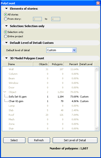Click the Name column header
101x158 pixels.
tap(20, 64)
